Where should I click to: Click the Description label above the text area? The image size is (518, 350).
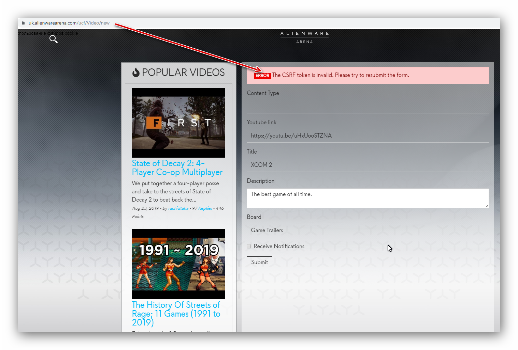[x=261, y=181]
